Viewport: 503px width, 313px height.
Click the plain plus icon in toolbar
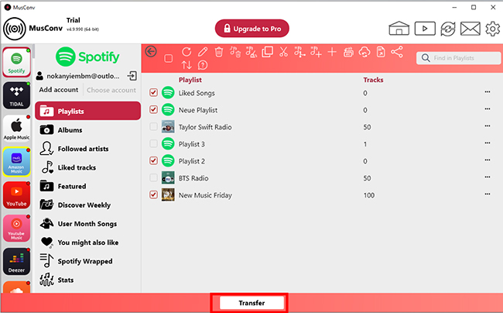pyautogui.click(x=332, y=52)
